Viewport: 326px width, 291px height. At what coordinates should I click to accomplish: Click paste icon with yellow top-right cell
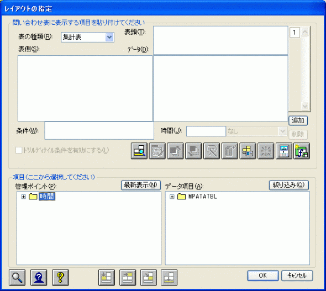tap(128, 278)
